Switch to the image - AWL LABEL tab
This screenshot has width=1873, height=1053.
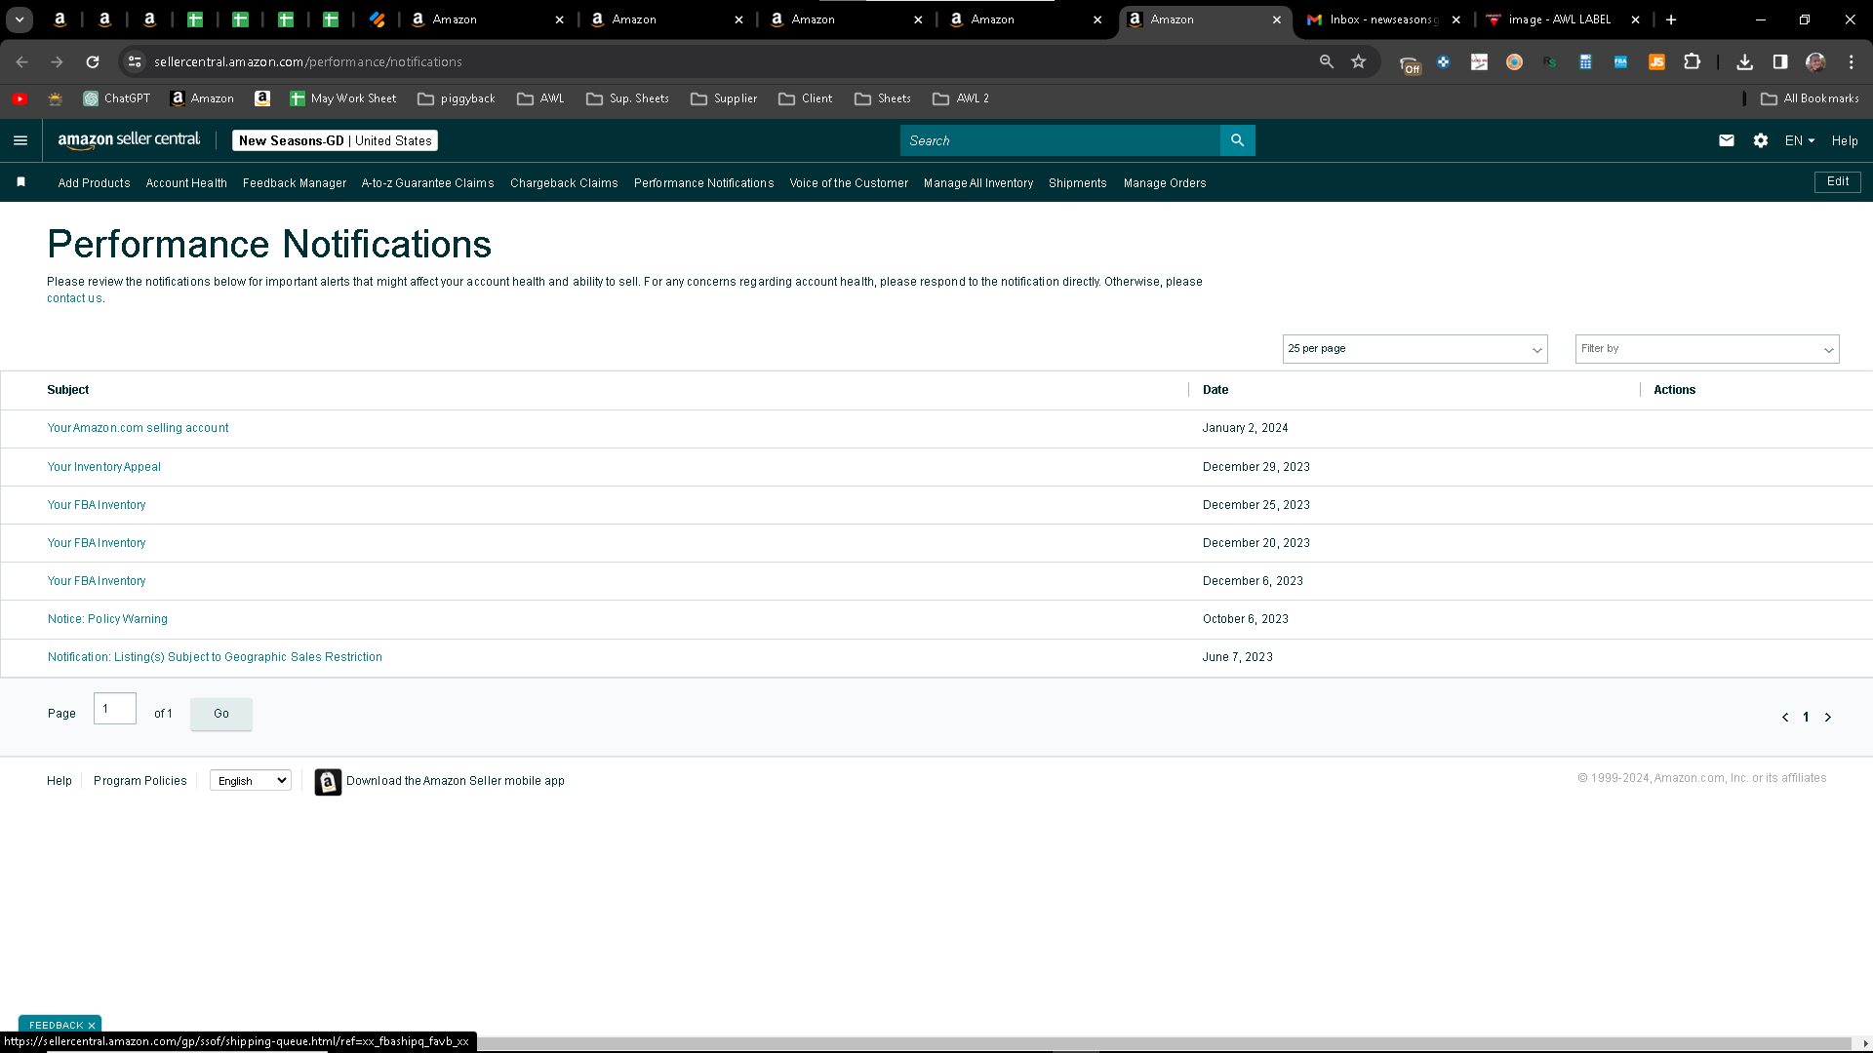(1560, 19)
